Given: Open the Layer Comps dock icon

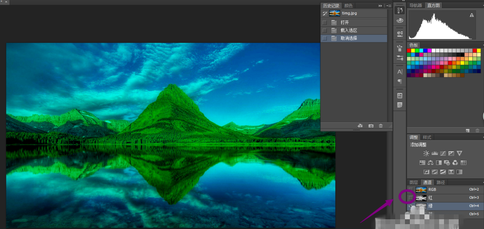Looking at the screenshot, I should [x=400, y=95].
